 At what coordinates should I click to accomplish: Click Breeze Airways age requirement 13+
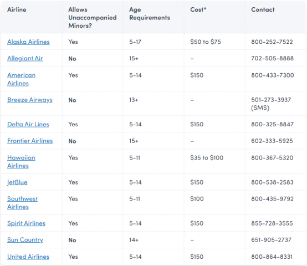click(x=134, y=100)
